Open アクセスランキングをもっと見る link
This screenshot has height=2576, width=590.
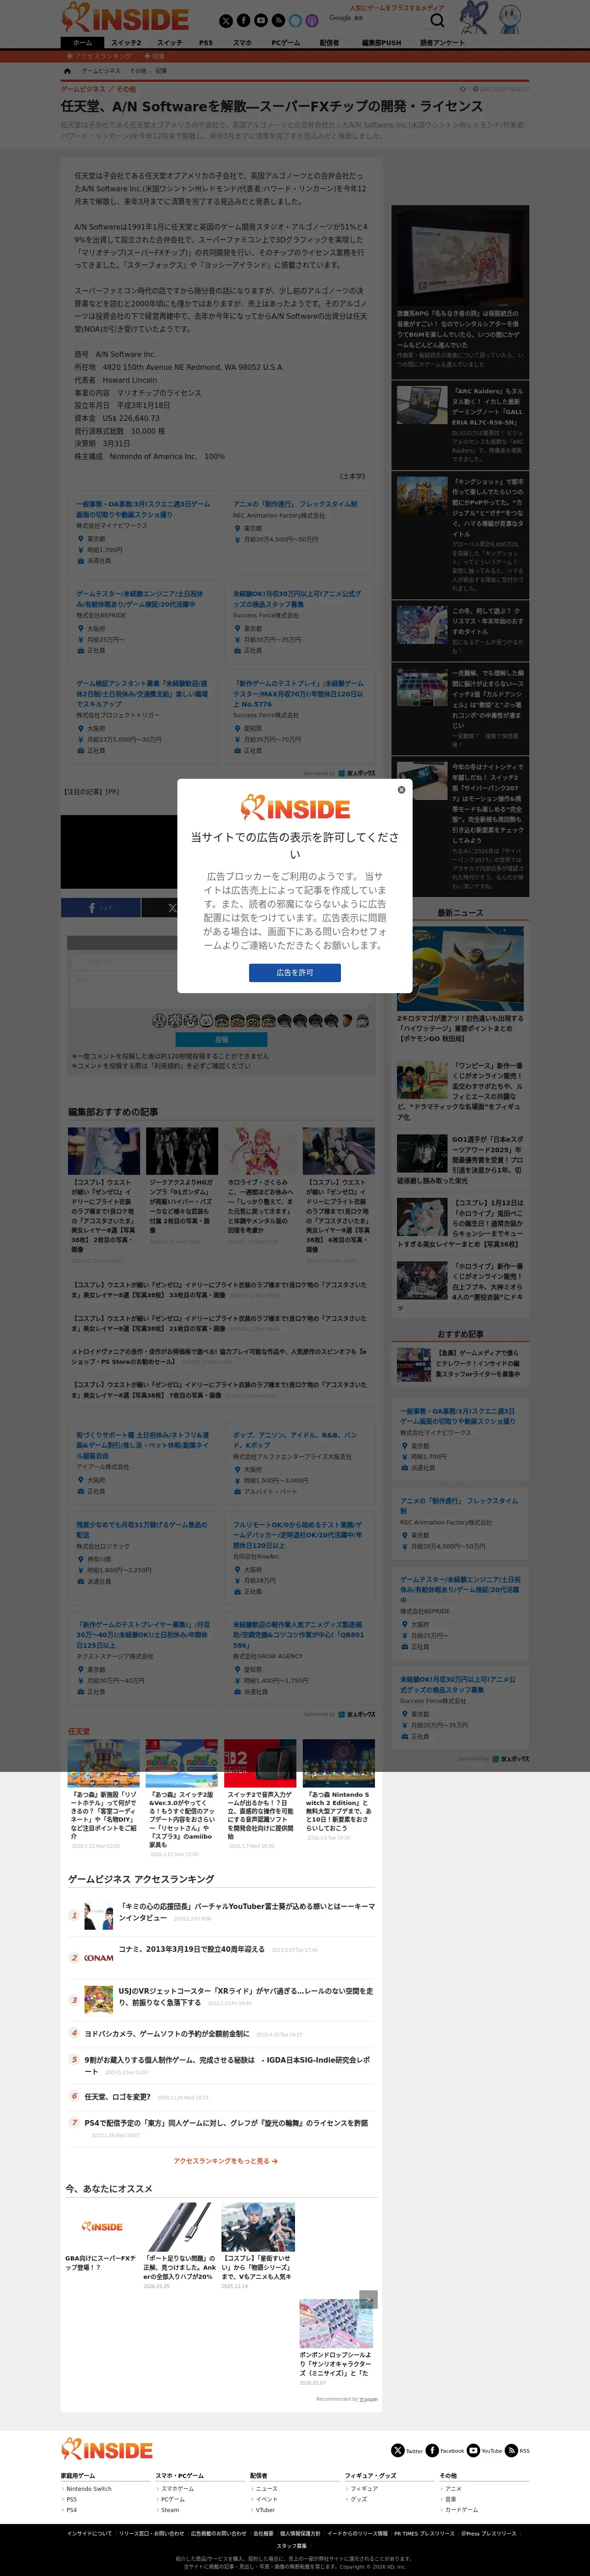pos(226,2161)
